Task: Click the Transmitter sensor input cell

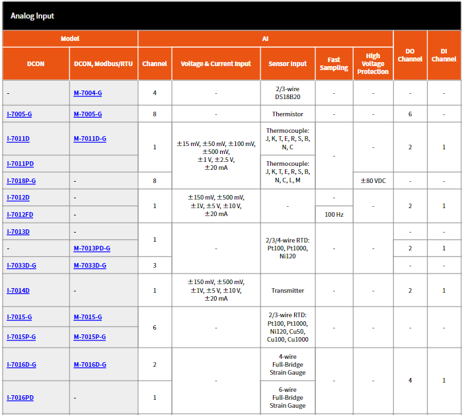Action: coord(288,291)
